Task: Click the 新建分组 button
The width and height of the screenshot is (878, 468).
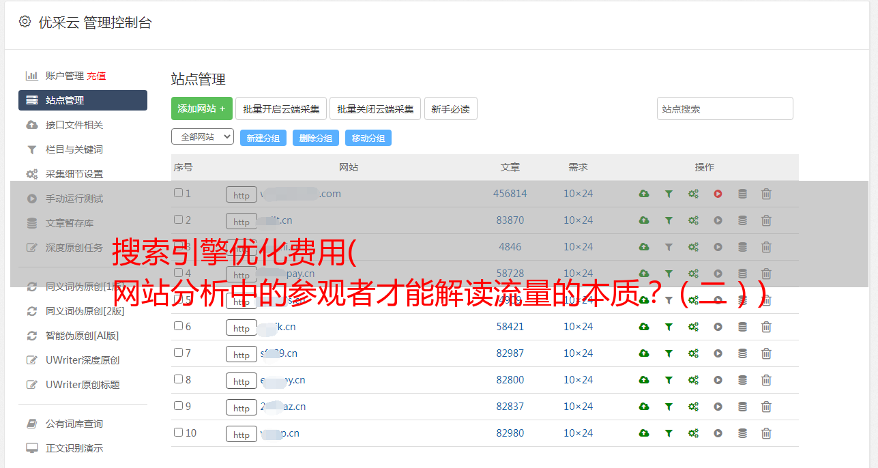Action: [263, 138]
